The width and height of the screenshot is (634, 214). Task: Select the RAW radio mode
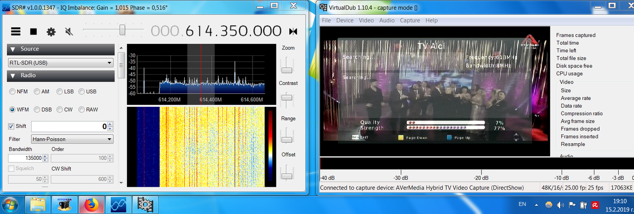(88, 109)
